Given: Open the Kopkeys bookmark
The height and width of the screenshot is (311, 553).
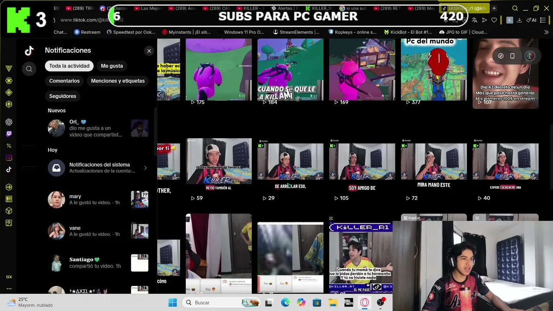Looking at the screenshot, I should pyautogui.click(x=352, y=32).
